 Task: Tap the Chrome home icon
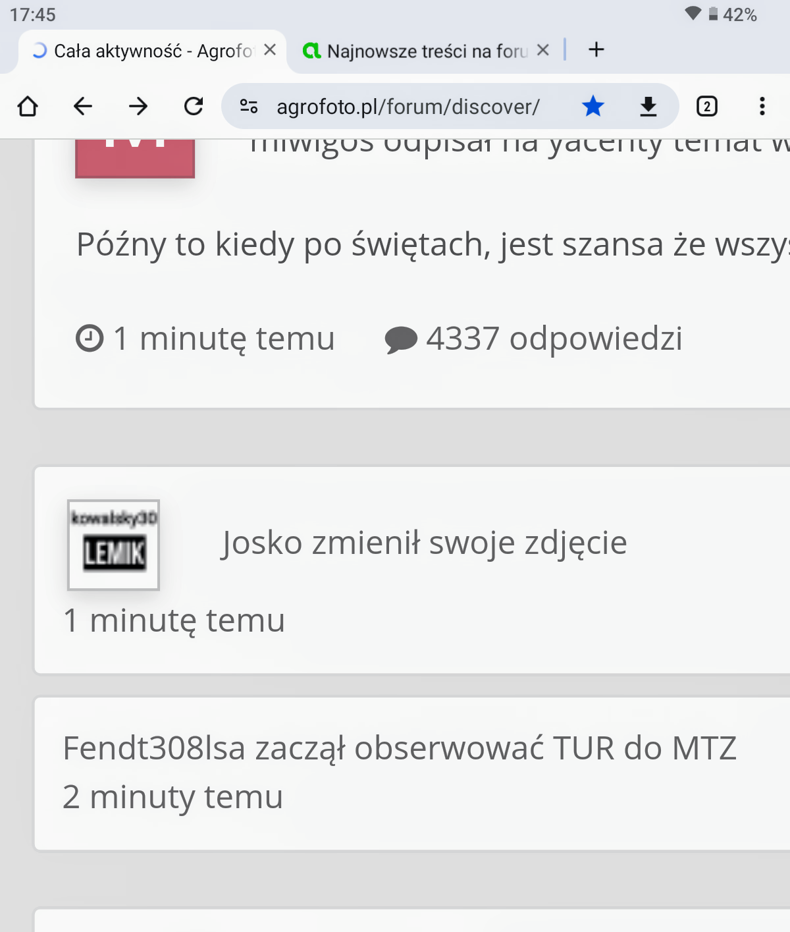pyautogui.click(x=28, y=106)
